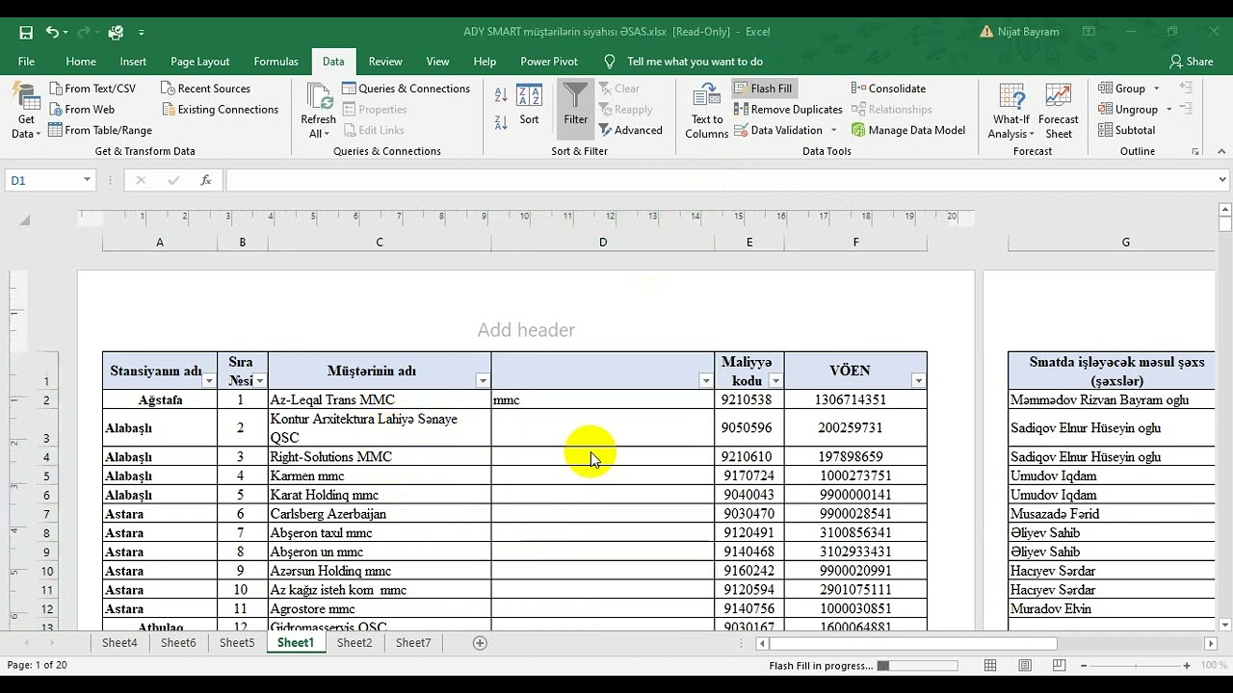This screenshot has width=1233, height=693.
Task: Open the Get Data menu
Action: coord(26,112)
